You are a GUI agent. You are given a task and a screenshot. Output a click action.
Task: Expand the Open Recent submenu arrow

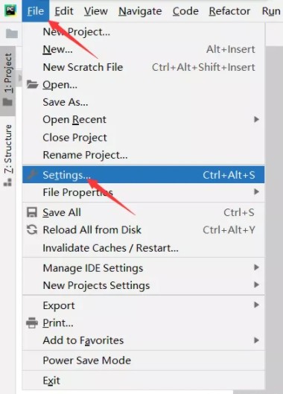click(x=256, y=119)
